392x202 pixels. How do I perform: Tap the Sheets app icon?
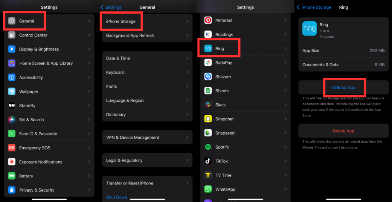(208, 91)
